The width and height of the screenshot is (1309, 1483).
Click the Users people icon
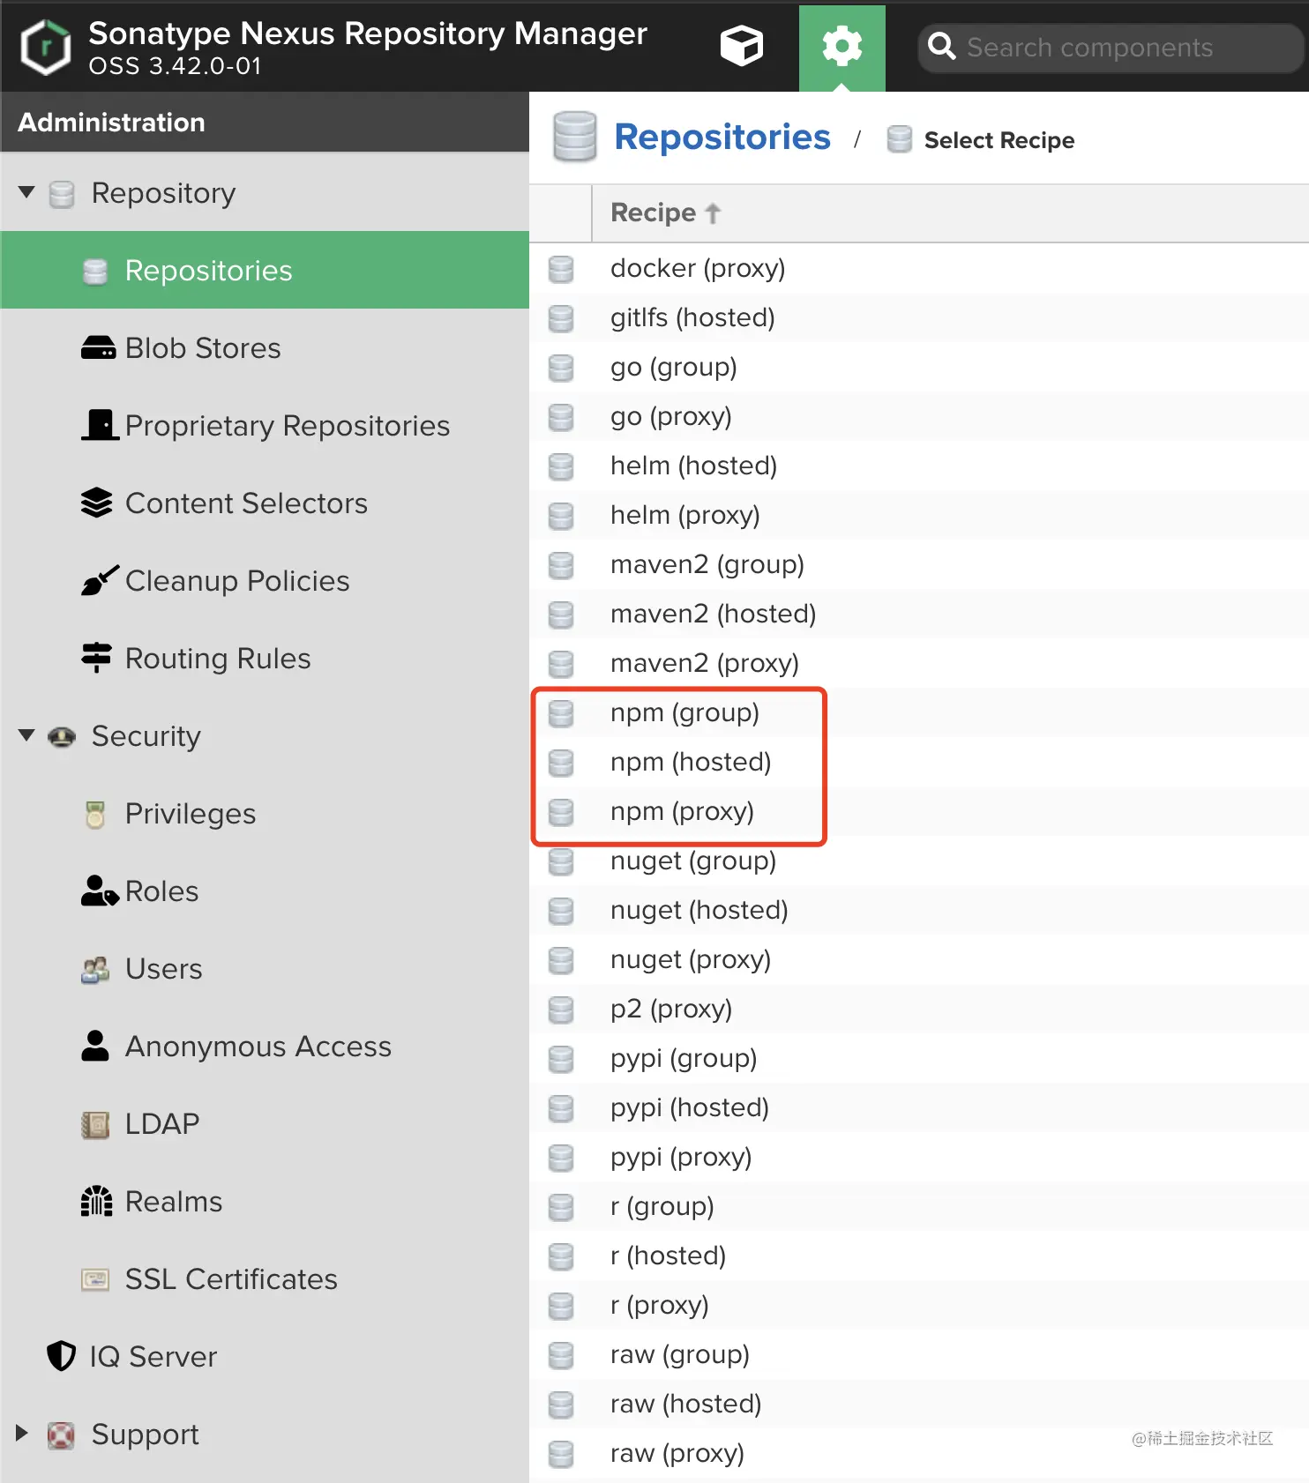[x=95, y=970]
